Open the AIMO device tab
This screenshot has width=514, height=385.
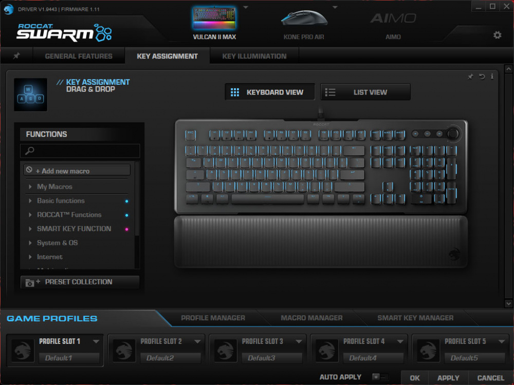point(393,26)
